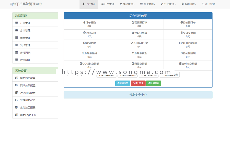
Task: Open 支付接口配置 settings item
Action: pos(35,107)
